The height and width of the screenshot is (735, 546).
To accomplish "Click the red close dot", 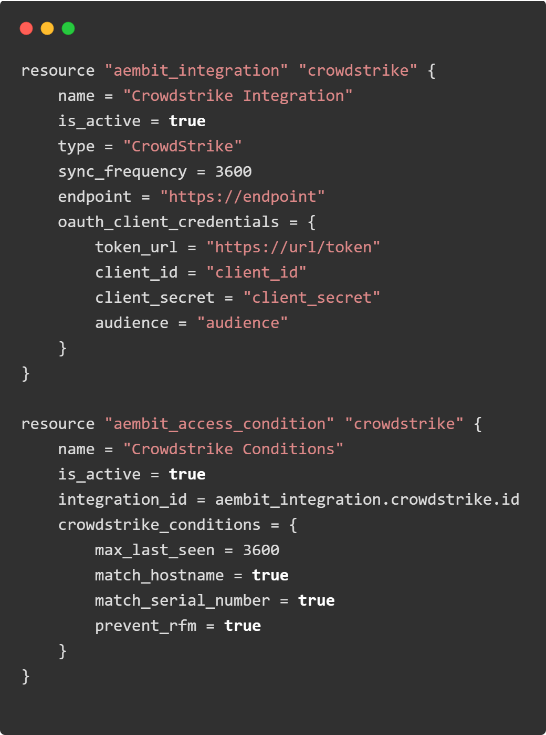I will click(26, 28).
